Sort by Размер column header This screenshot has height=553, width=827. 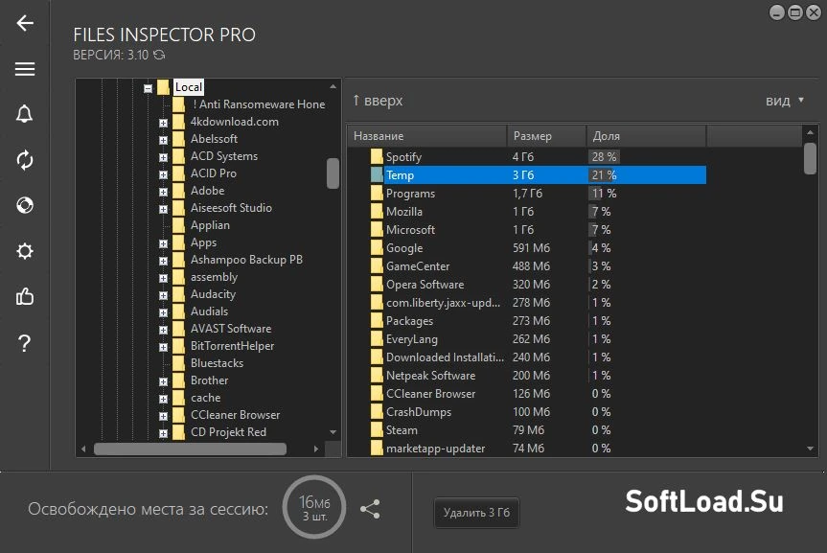click(546, 136)
